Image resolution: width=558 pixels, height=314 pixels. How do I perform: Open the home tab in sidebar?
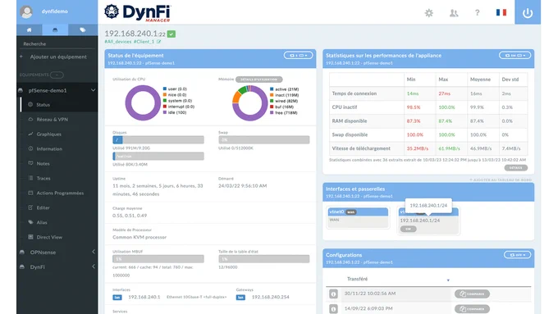30,30
